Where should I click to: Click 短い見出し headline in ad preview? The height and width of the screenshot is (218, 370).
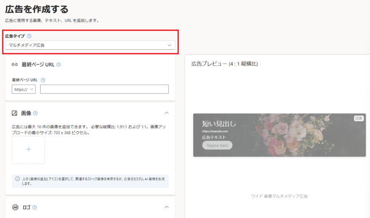tap(219, 124)
